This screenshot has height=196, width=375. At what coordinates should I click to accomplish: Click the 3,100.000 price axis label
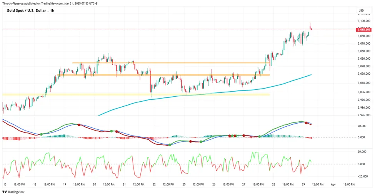pos(364,21)
